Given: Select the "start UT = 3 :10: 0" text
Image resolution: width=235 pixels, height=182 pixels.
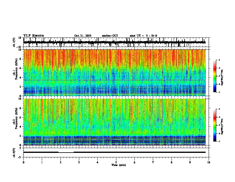Looking at the screenshot, I should [143, 36].
